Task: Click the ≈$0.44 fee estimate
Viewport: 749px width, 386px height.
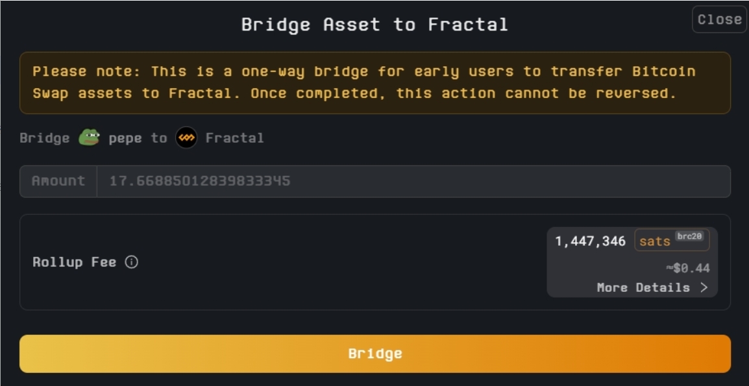Action: [x=688, y=268]
